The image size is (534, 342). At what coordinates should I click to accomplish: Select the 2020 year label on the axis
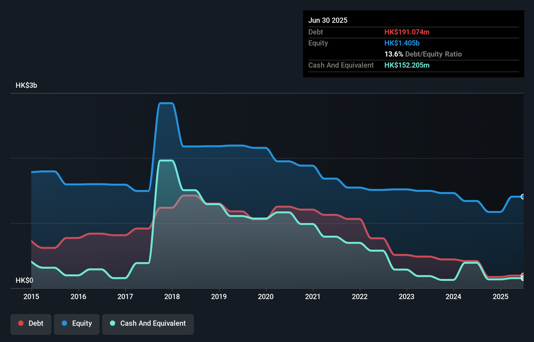click(266, 296)
